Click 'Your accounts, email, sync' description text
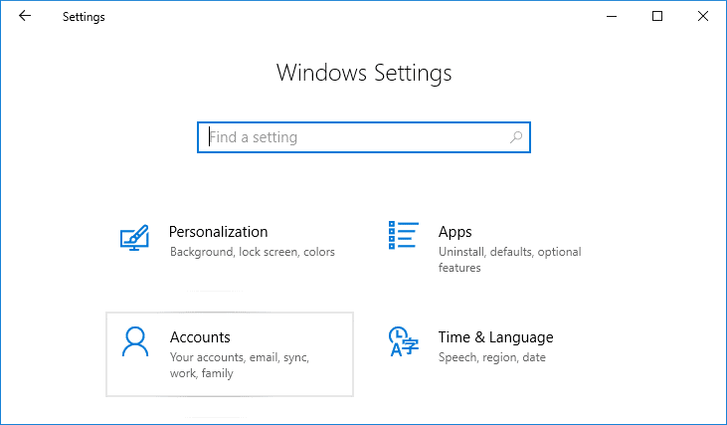 click(239, 357)
